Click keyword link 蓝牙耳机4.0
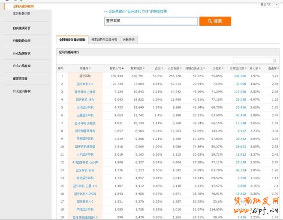The width and height of the screenshot is (283, 220). pyautogui.click(x=85, y=84)
